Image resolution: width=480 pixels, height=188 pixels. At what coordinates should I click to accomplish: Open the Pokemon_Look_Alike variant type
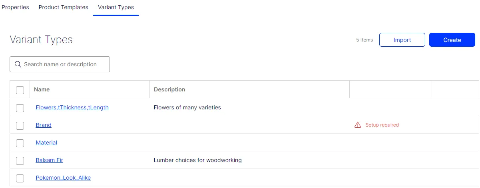tap(63, 178)
